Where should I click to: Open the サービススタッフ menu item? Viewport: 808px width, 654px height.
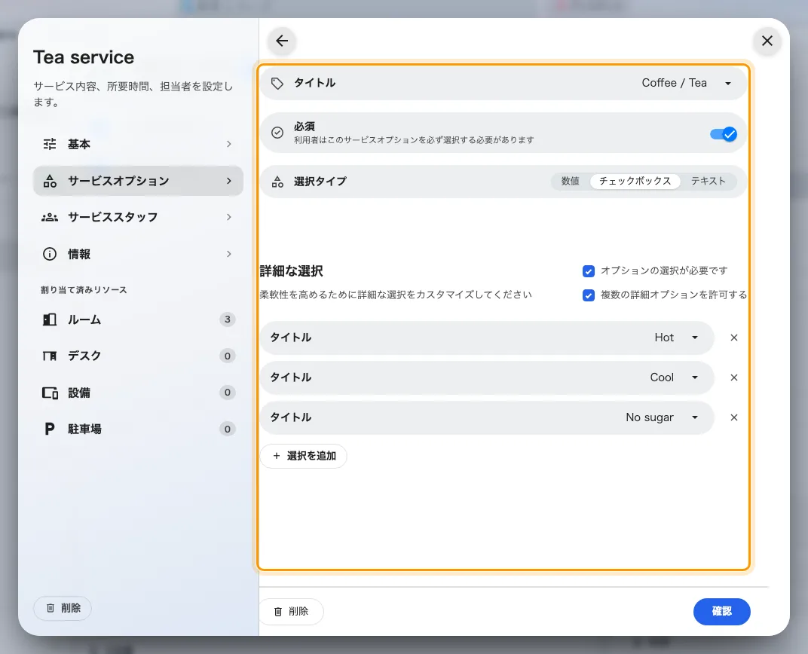tap(138, 217)
